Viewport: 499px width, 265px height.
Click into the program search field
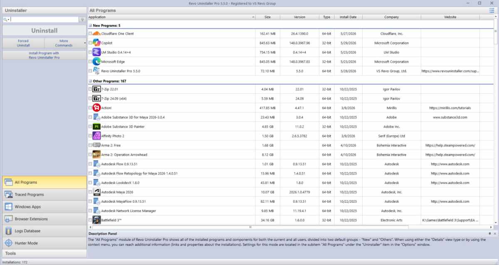44,20
